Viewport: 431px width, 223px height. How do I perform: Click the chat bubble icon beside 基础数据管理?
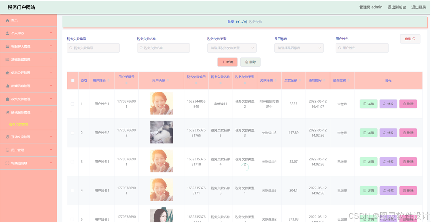pyautogui.click(x=7, y=60)
